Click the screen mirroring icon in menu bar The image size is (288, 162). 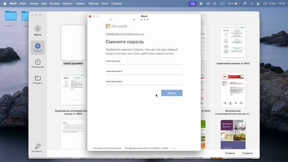(x=193, y=4)
